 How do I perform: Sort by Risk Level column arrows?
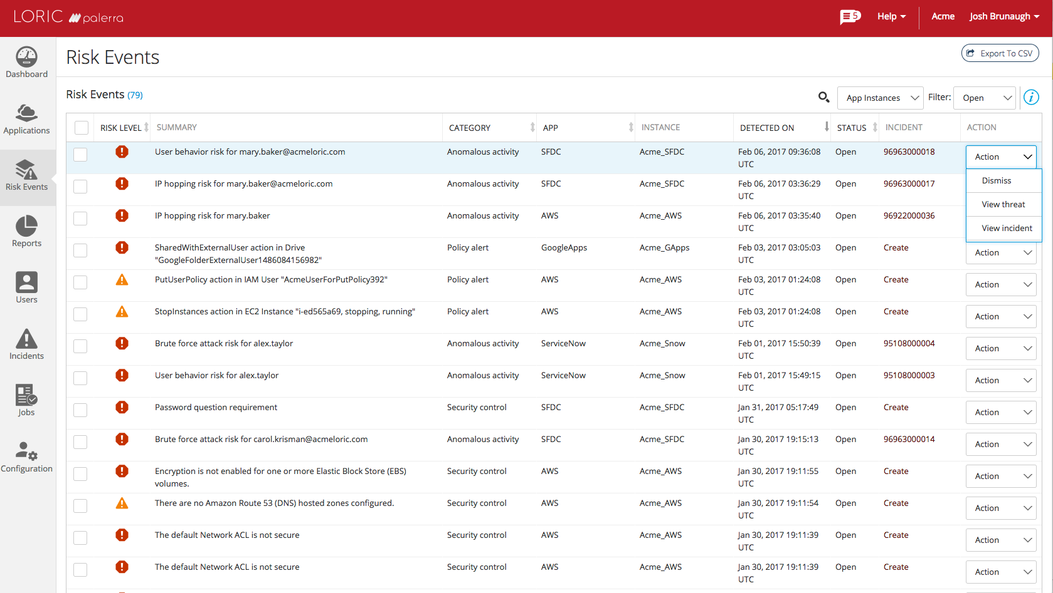(x=146, y=127)
